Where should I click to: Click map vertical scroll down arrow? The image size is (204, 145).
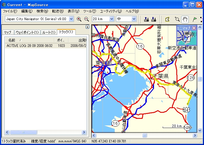[200, 130]
